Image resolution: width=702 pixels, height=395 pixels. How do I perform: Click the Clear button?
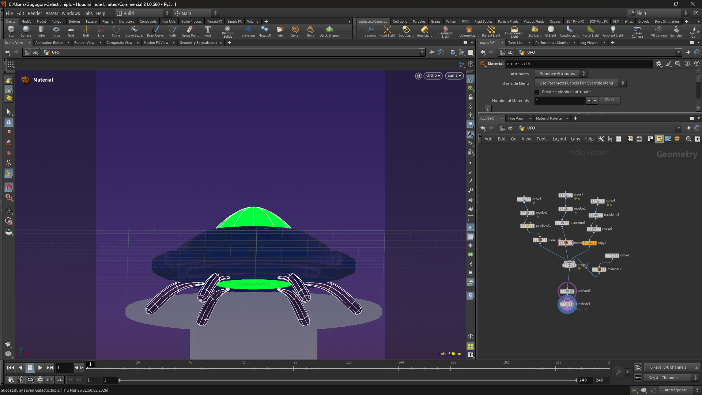pyautogui.click(x=609, y=100)
